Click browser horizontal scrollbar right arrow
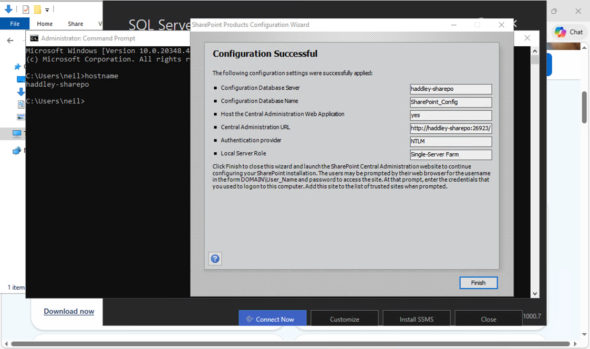590x349 pixels. click(575, 344)
